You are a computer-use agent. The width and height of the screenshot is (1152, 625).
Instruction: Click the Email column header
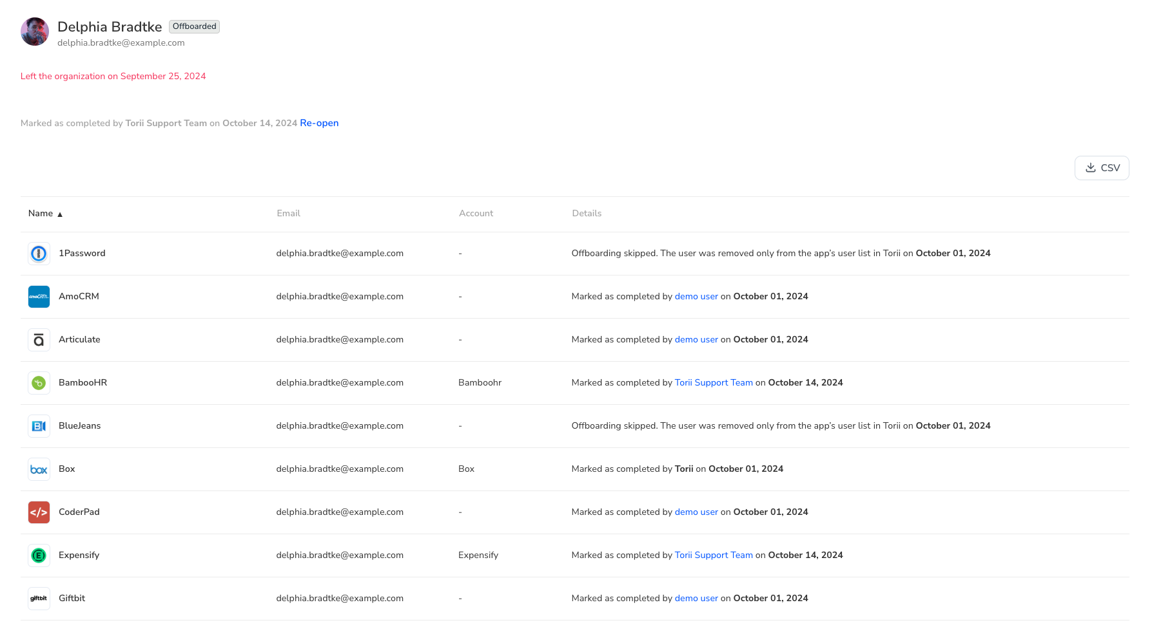[x=288, y=214]
